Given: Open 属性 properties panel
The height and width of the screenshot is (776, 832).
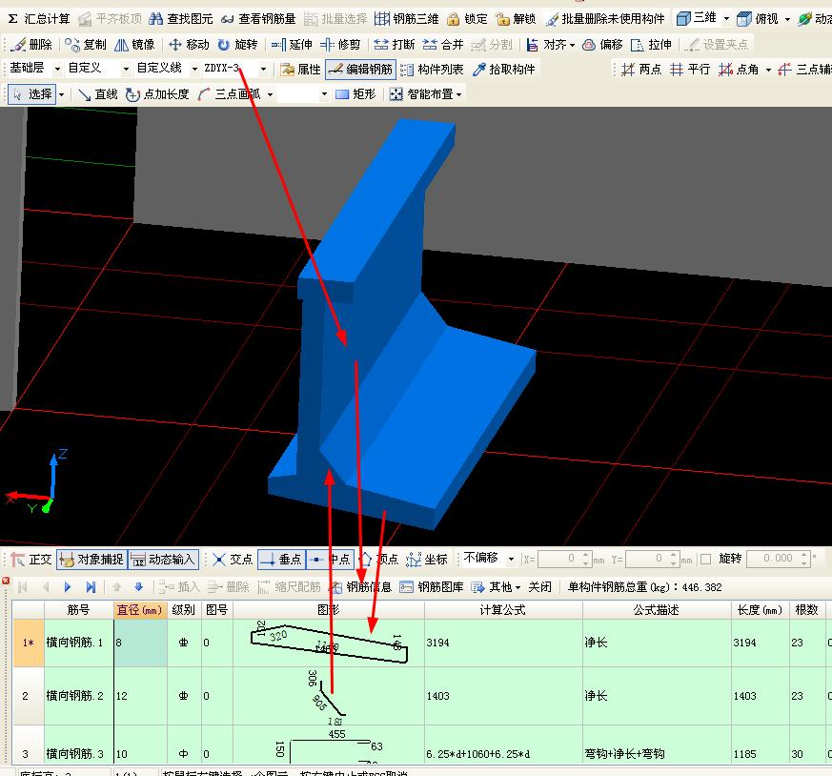Looking at the screenshot, I should [x=301, y=70].
